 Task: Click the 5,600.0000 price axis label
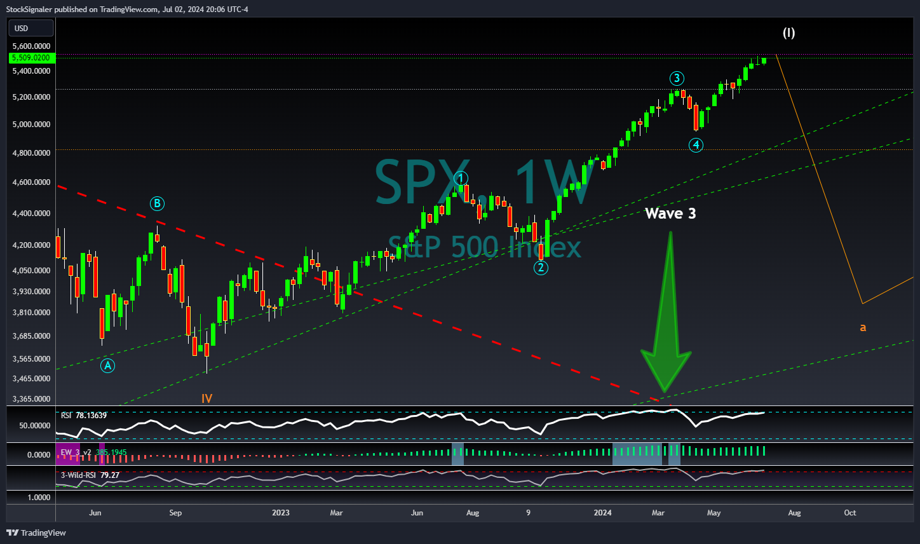pos(31,46)
